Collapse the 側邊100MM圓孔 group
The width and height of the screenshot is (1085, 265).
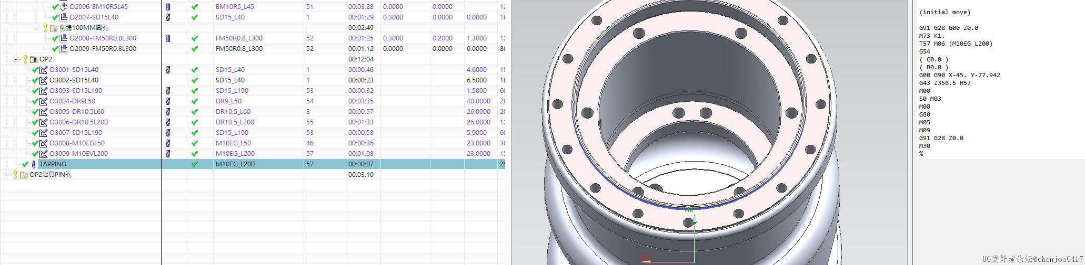[x=36, y=28]
